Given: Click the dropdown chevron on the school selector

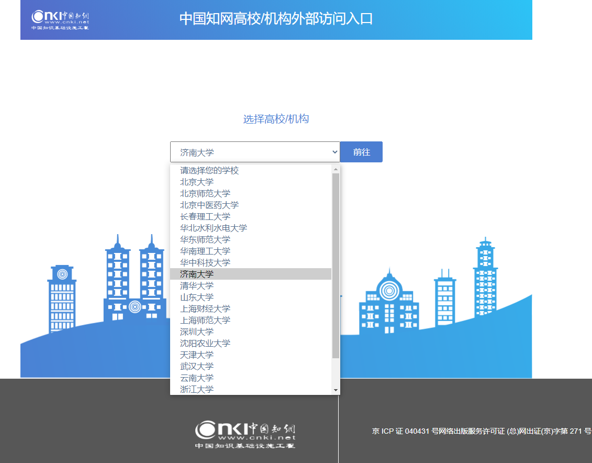Looking at the screenshot, I should tap(335, 152).
